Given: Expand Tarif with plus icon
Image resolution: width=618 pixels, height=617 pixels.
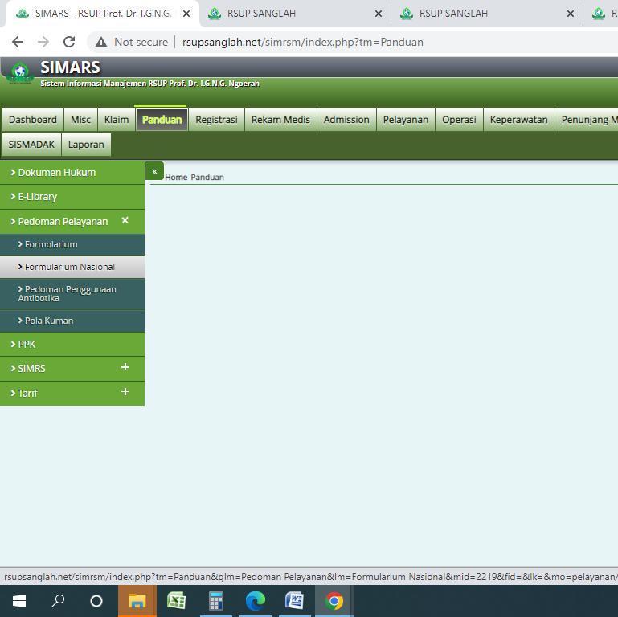Looking at the screenshot, I should (125, 392).
